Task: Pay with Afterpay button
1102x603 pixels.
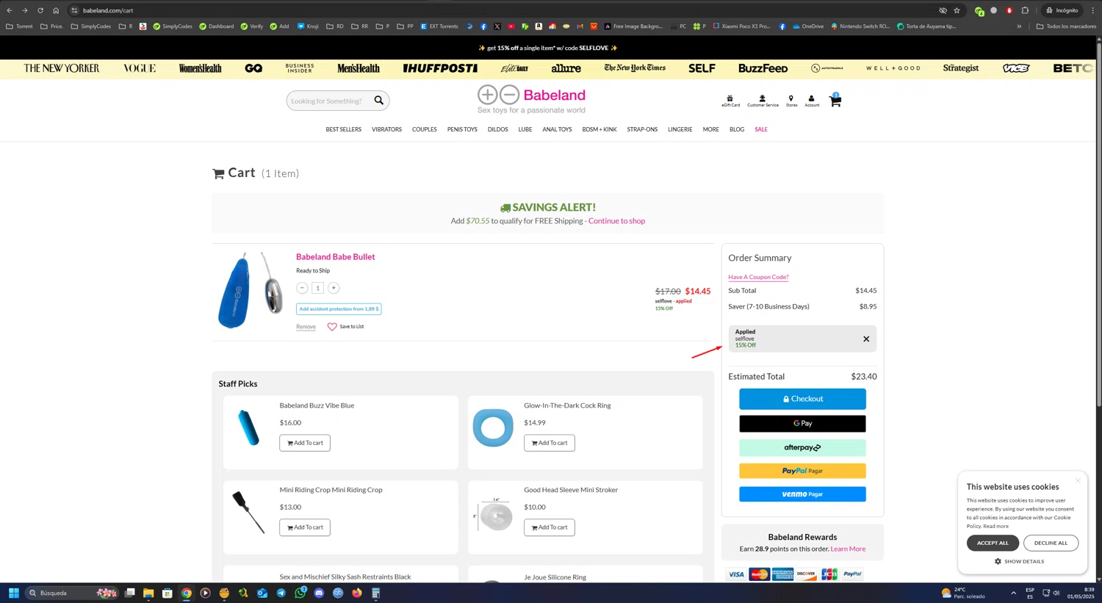Action: (x=802, y=447)
